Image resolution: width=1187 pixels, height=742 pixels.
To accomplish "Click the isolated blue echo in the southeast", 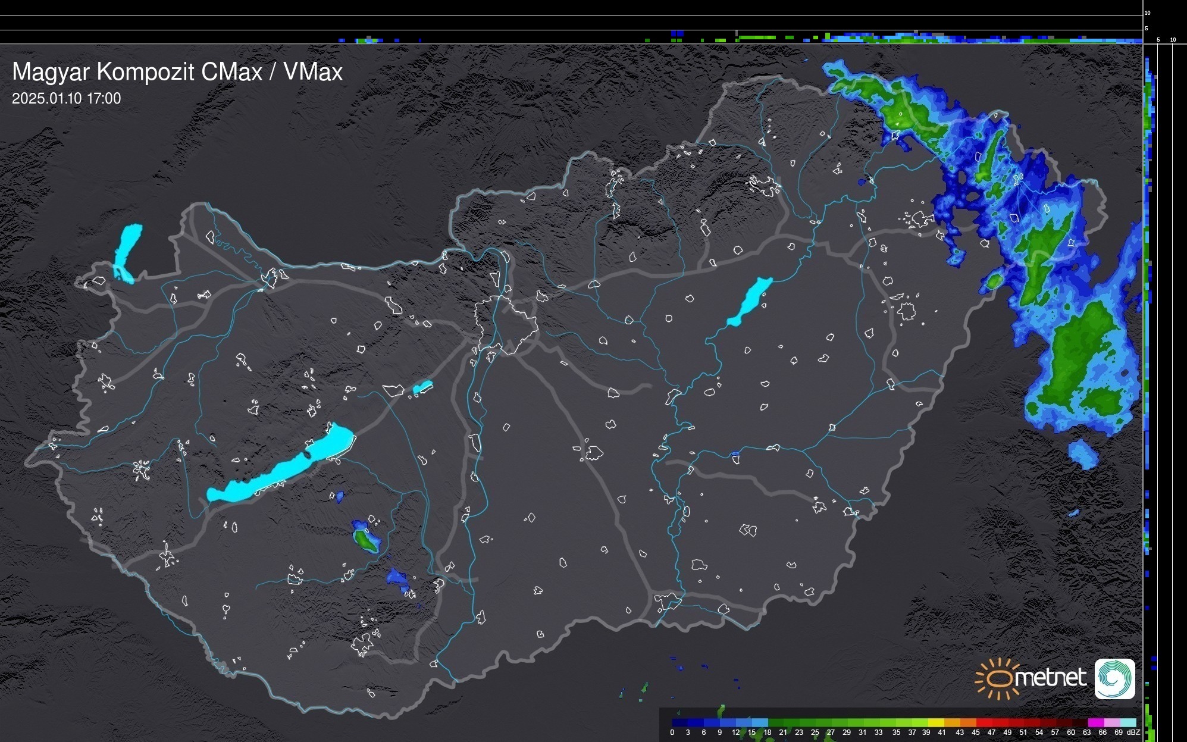I will coord(1083,454).
